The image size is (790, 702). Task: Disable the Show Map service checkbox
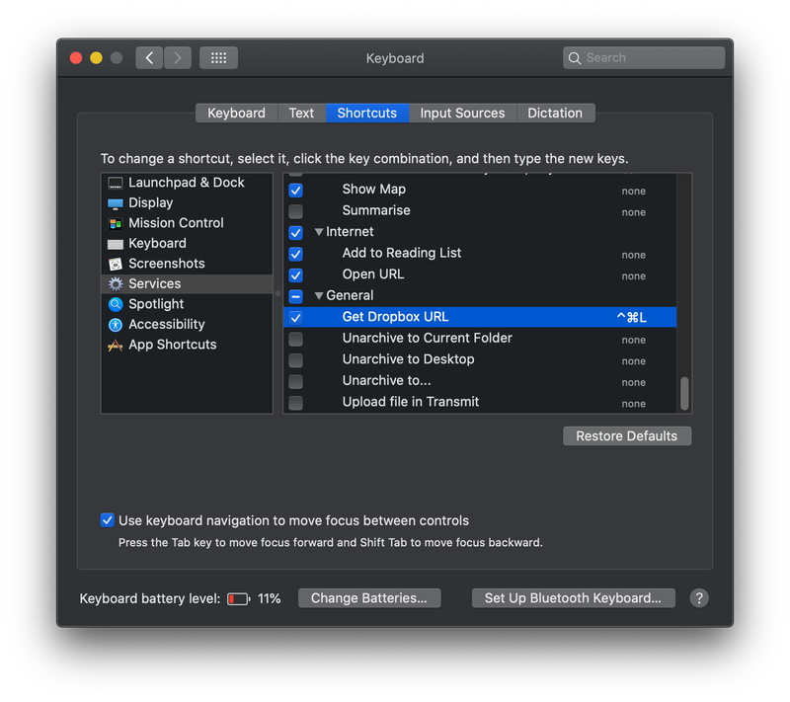[x=295, y=190]
